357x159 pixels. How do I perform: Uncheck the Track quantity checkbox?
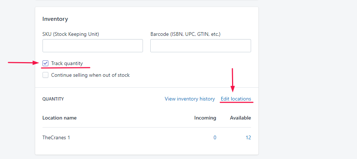tap(45, 63)
